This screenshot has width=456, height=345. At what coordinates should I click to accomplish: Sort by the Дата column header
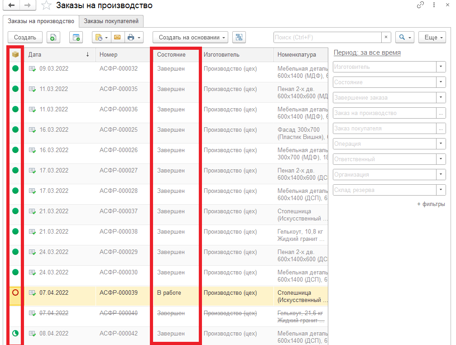coord(60,54)
